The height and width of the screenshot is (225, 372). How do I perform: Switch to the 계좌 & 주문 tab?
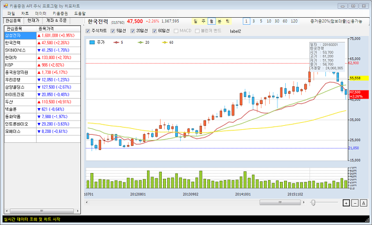pos(56,21)
